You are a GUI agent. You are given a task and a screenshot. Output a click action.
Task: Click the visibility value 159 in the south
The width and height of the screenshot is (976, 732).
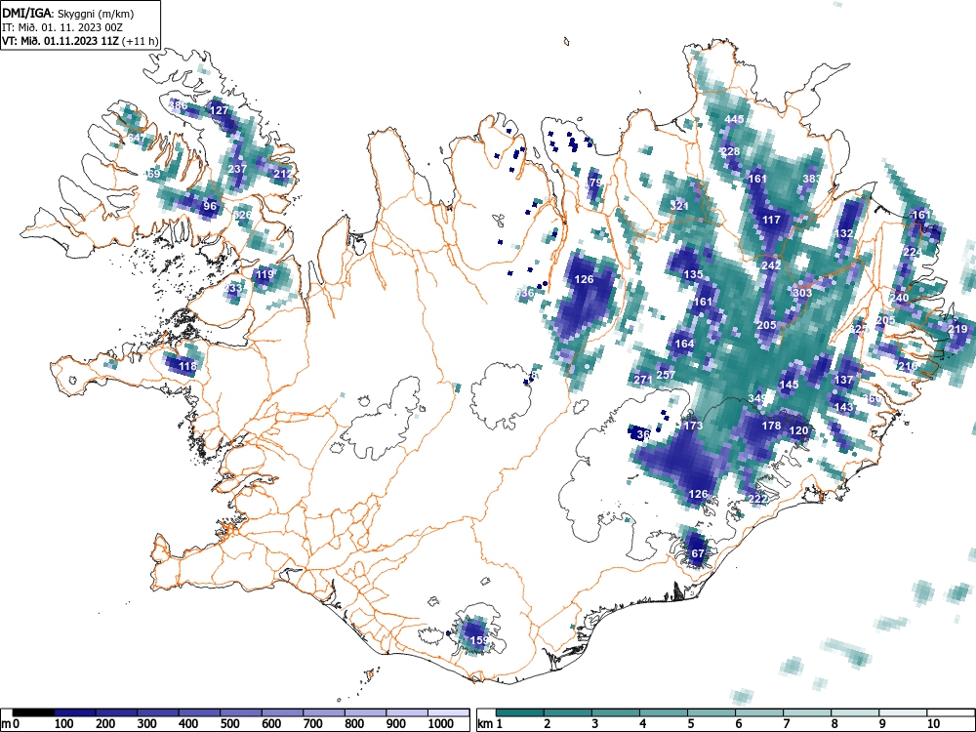(x=479, y=640)
